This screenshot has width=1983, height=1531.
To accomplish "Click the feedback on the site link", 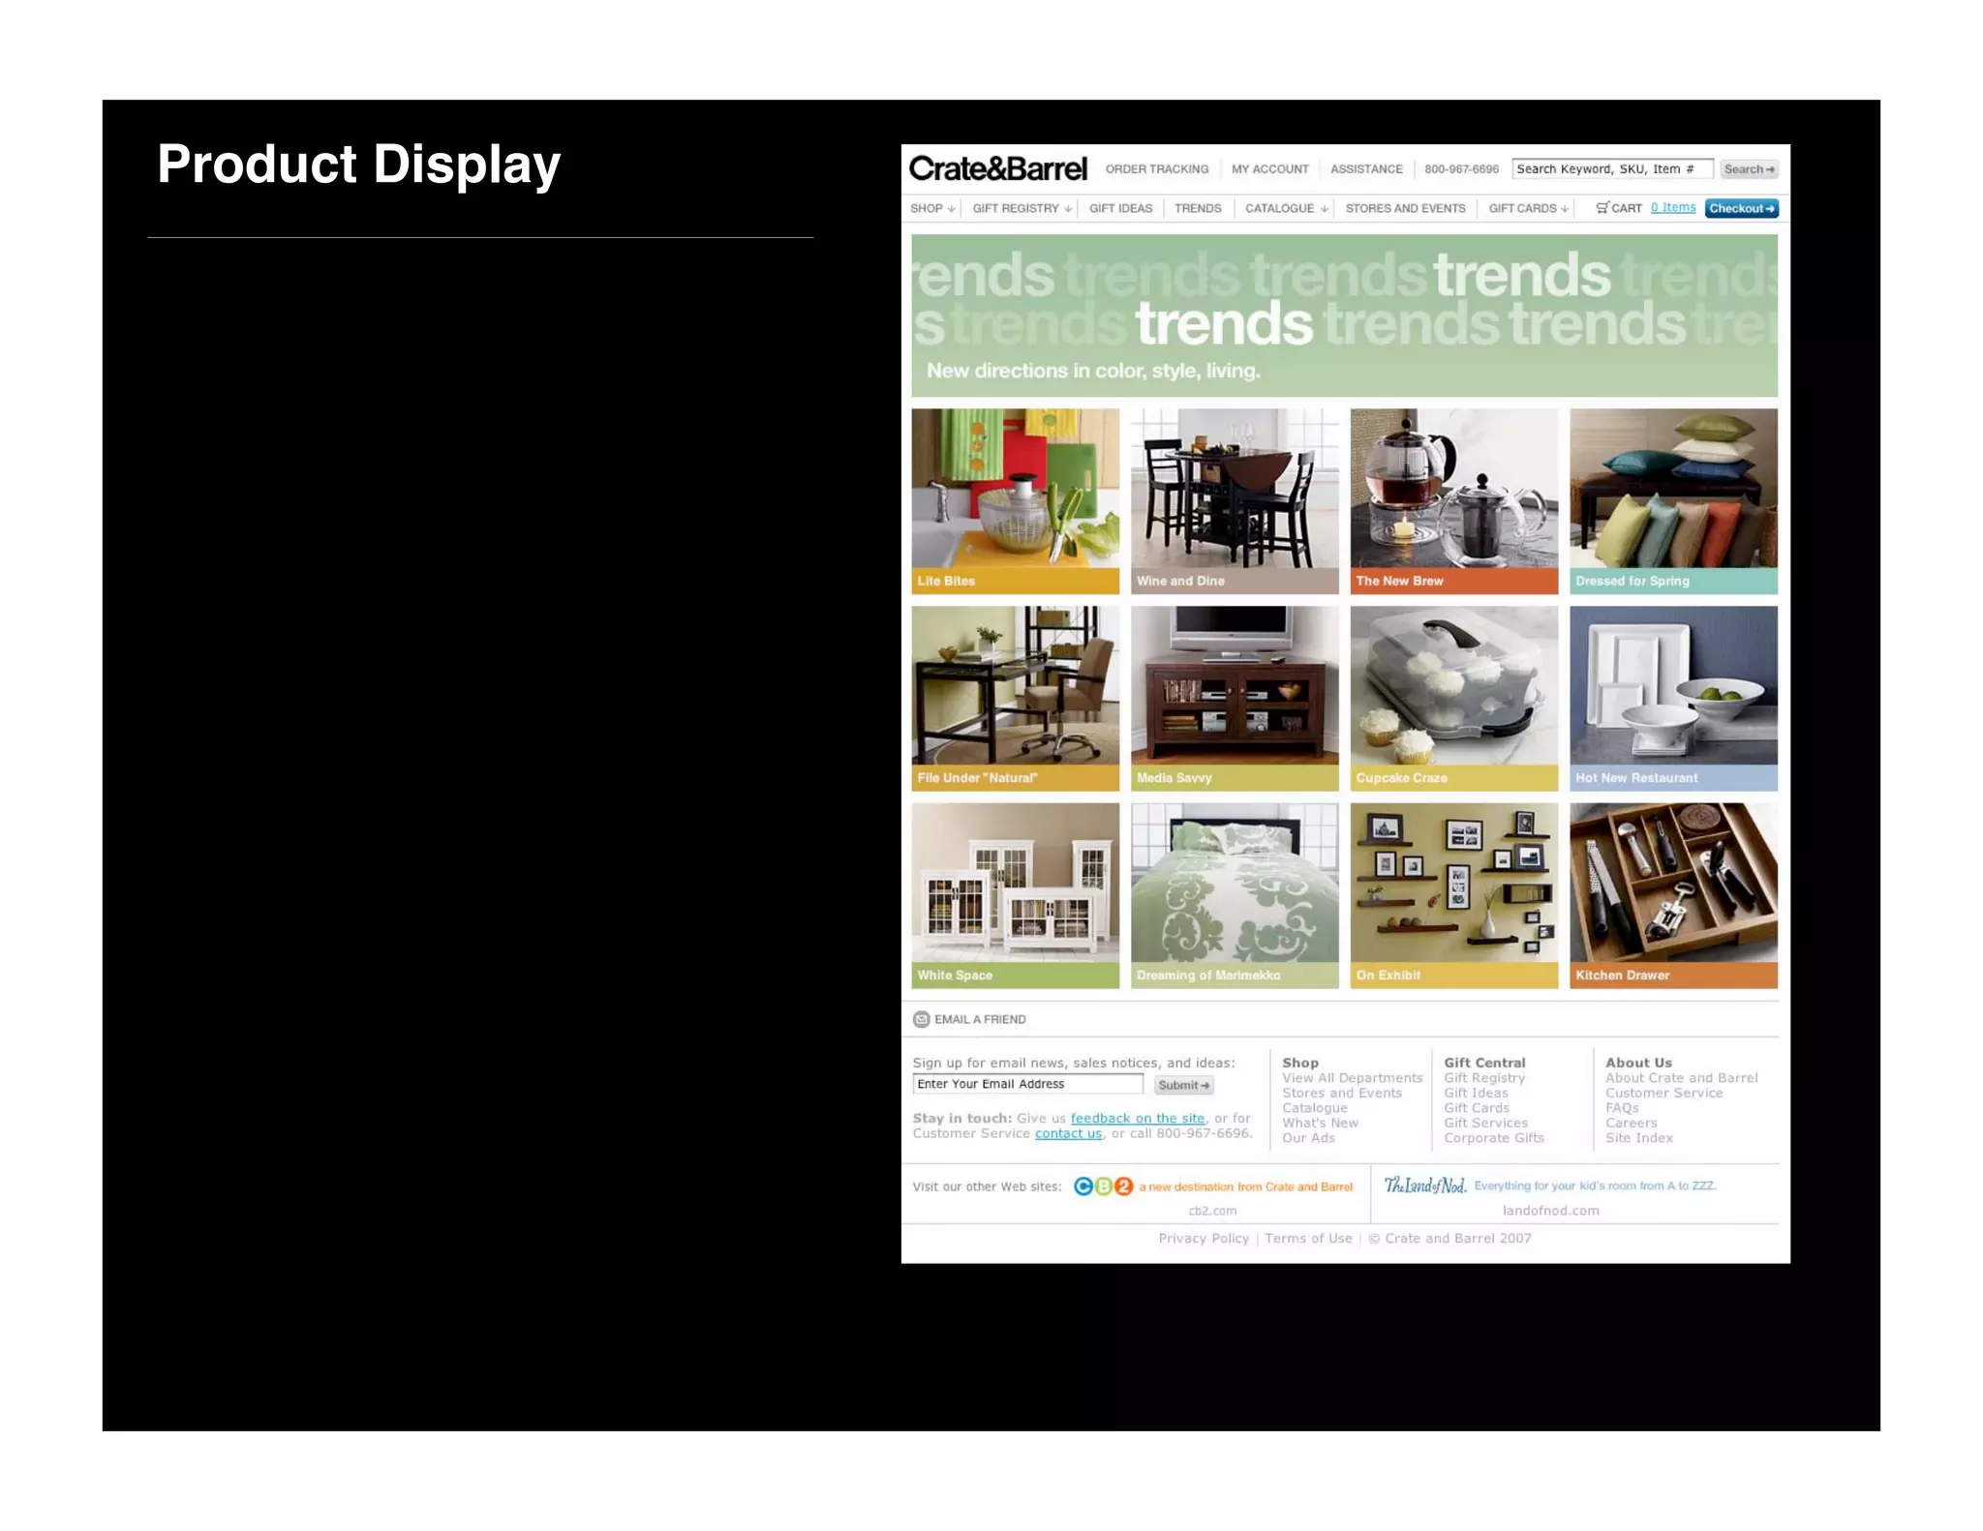I will click(1138, 1118).
